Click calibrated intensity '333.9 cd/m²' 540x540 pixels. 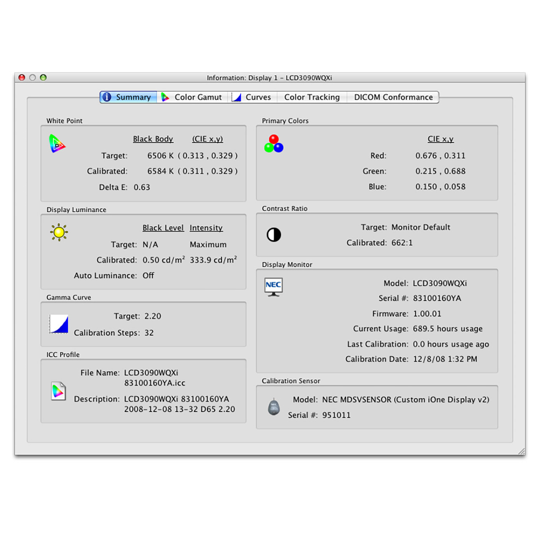pos(213,260)
